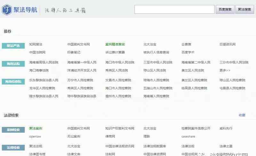Screen dimensions: 256x156
Task: Open the 琼山区人民法院 link
Action: tap(155, 71)
